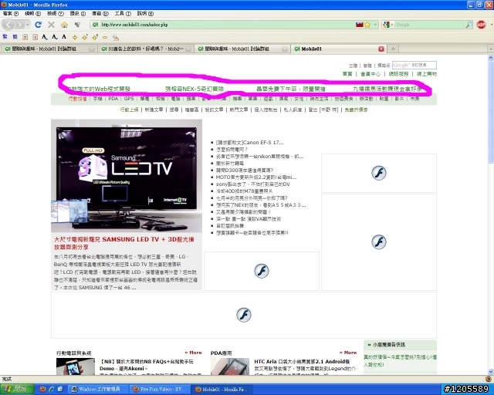Click the boxed S toolbar icon
494x395 pixels.
(35, 37)
